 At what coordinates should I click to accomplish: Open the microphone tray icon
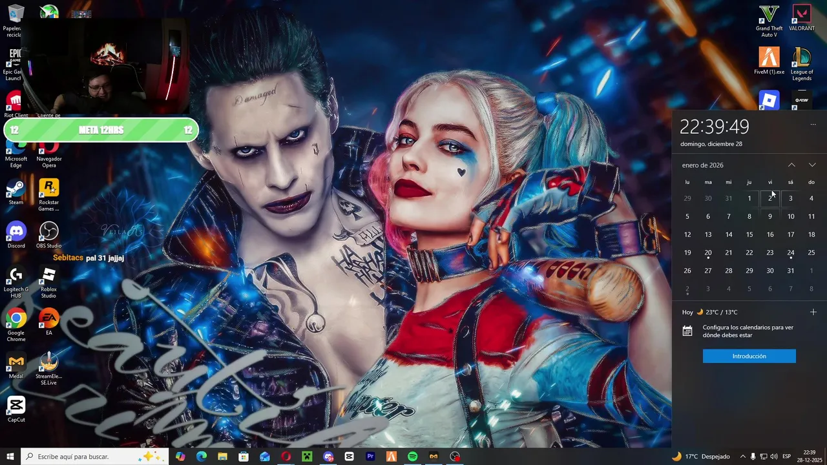753,457
